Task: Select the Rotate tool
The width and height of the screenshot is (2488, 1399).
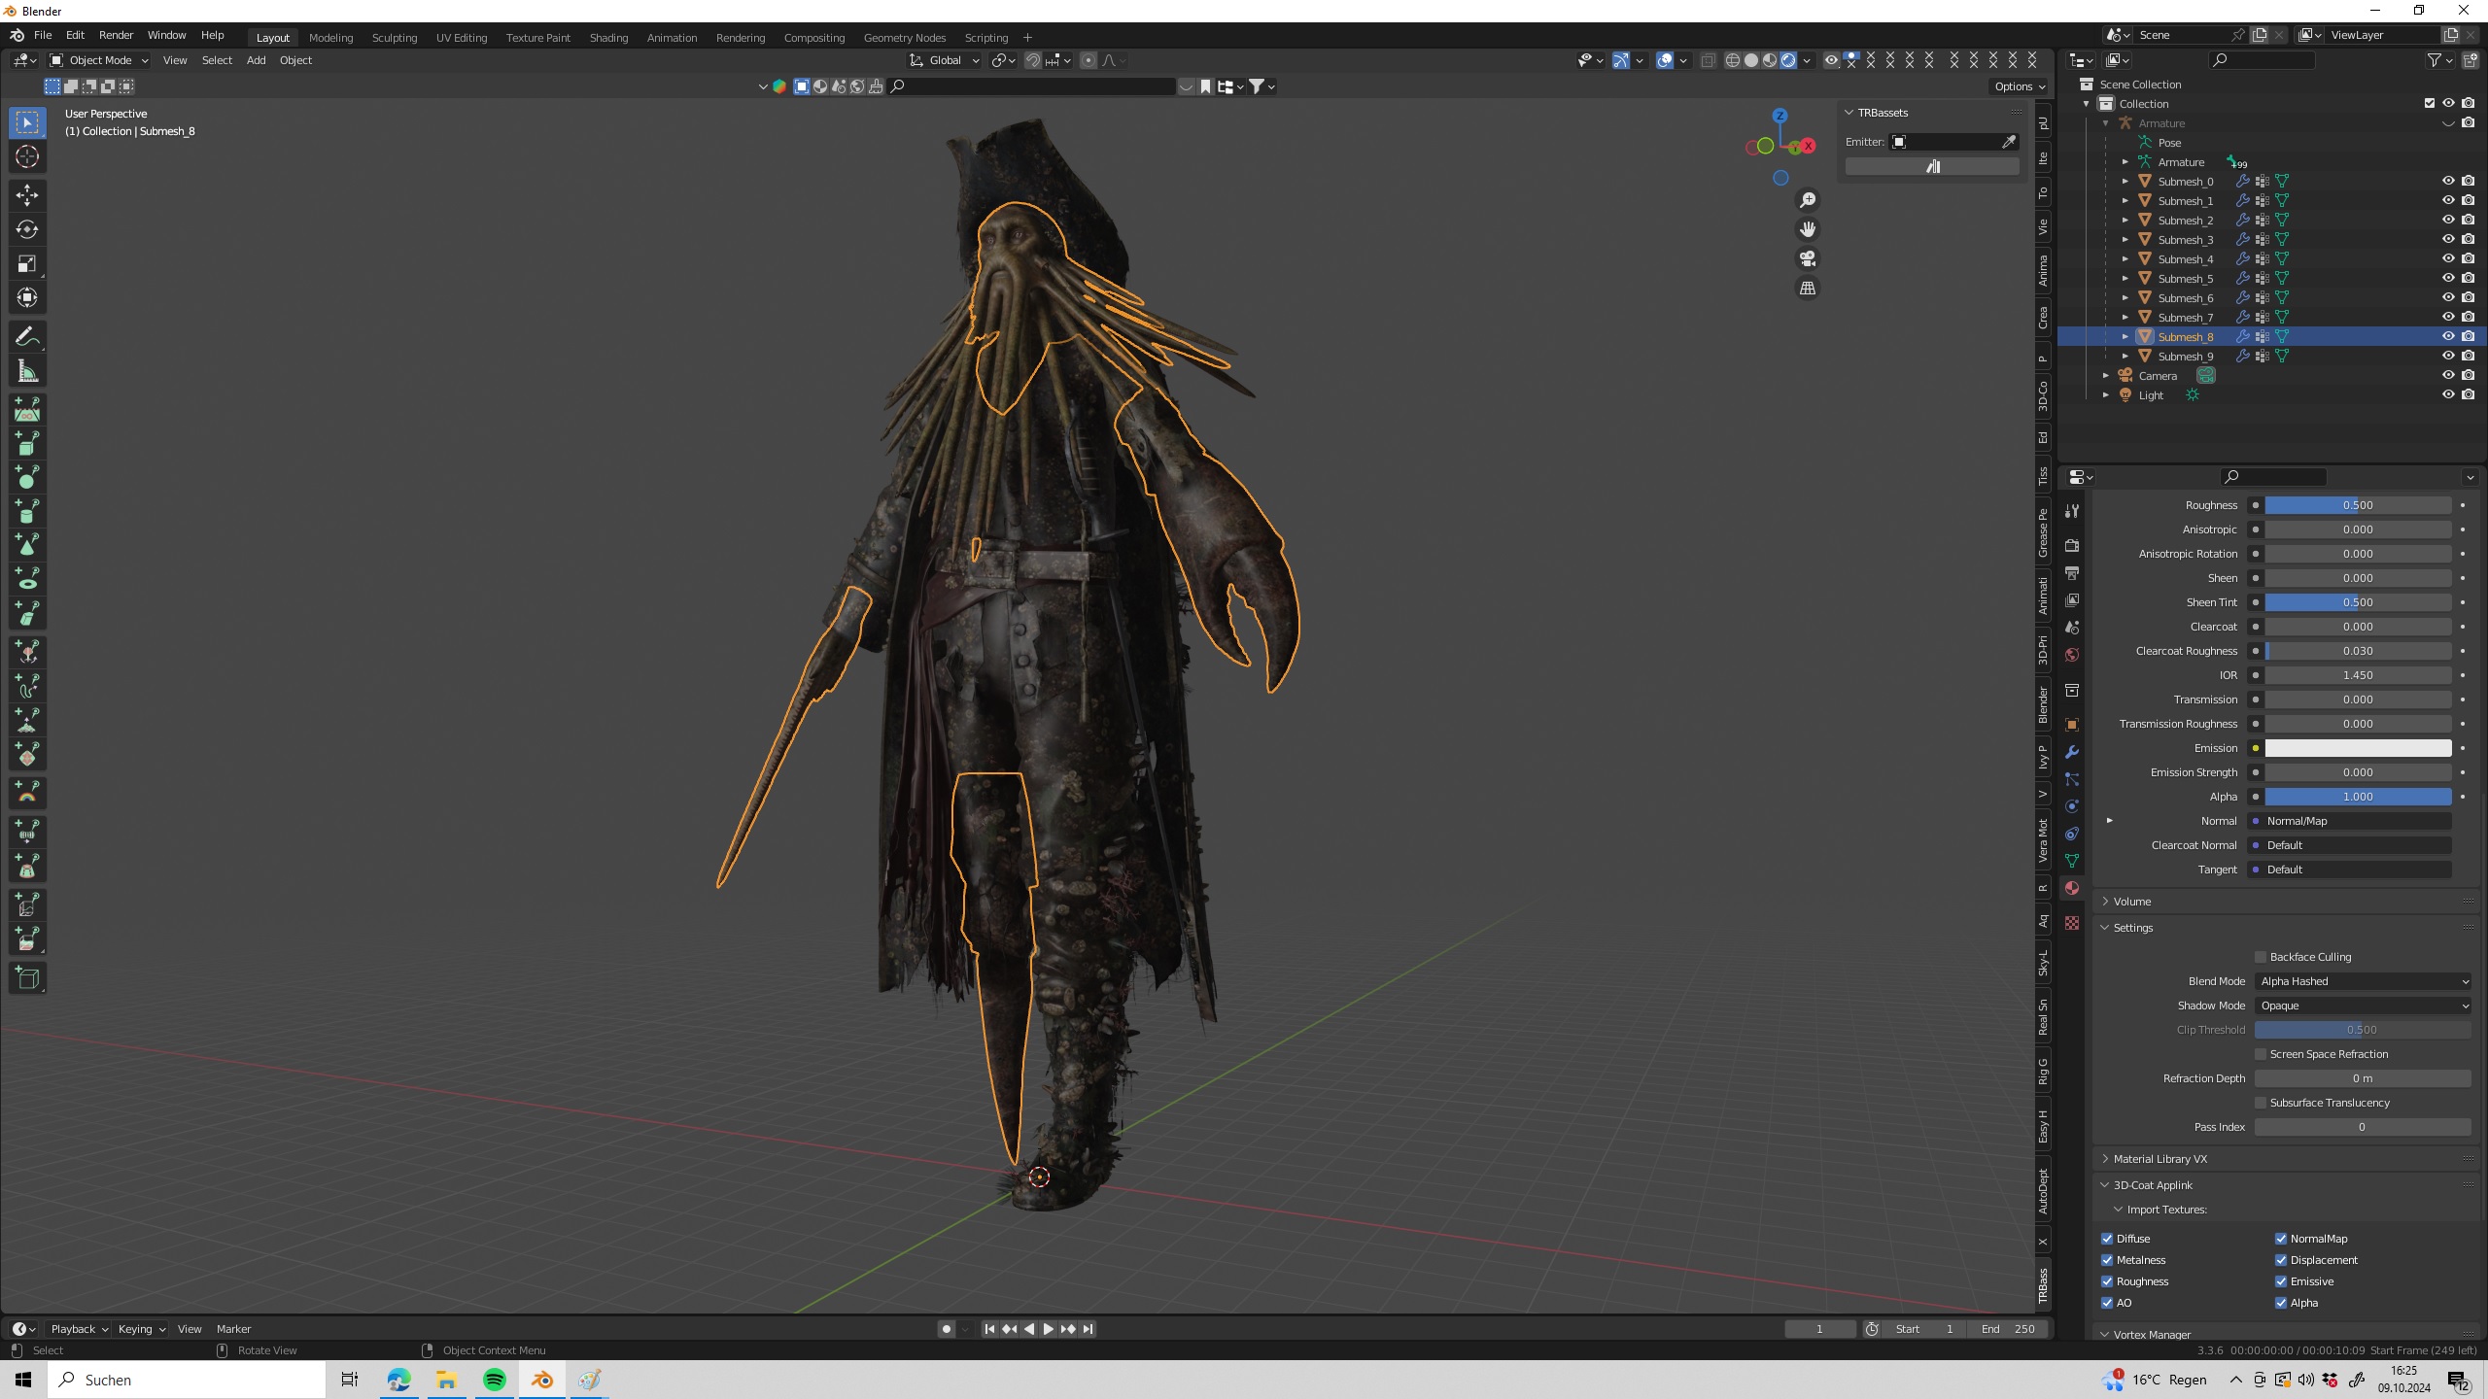Action: tap(27, 229)
